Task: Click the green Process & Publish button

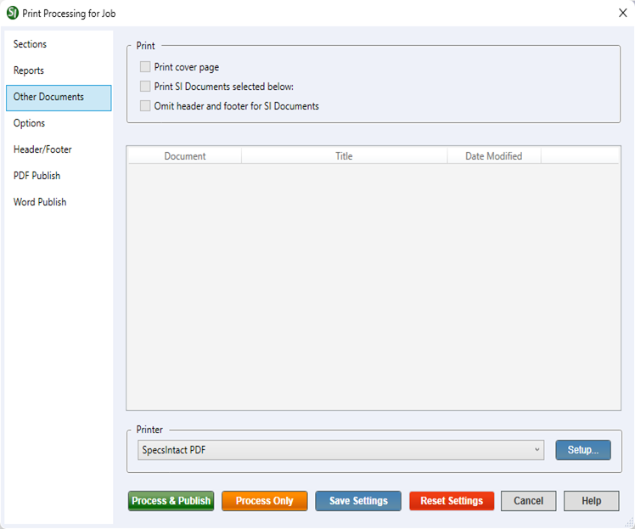Action: 171,501
